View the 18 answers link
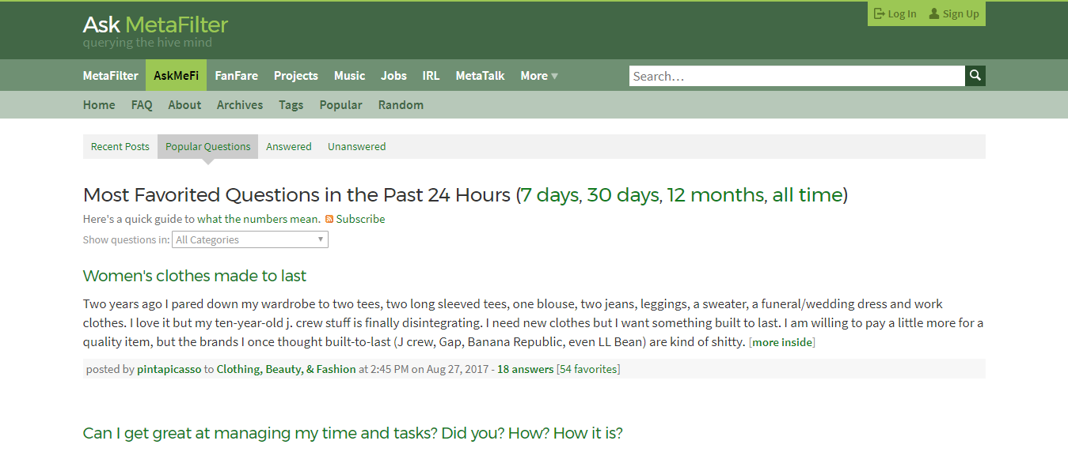Viewport: 1068px width, 452px height. click(525, 369)
